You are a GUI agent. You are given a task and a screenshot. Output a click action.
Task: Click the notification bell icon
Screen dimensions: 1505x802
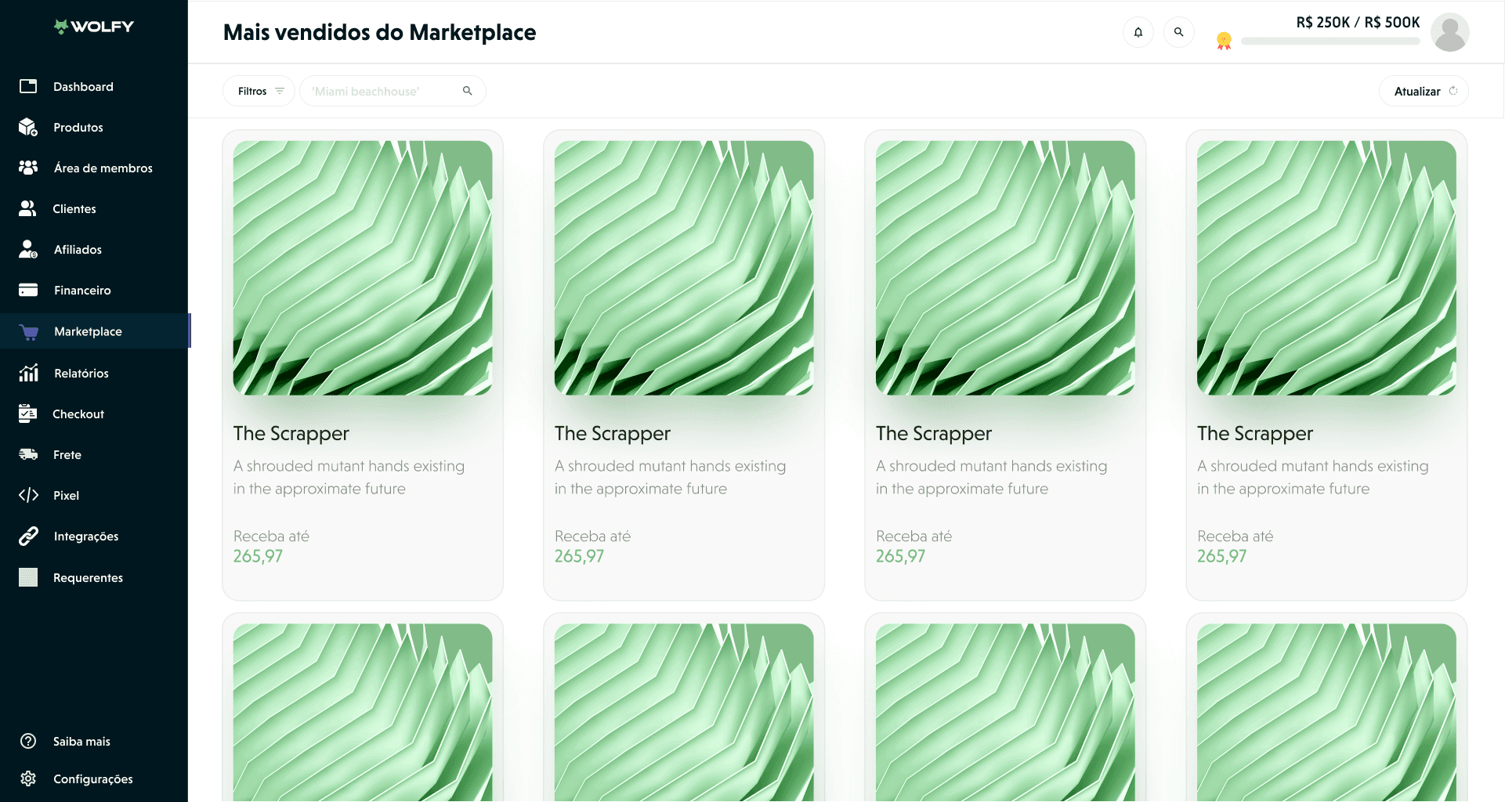(x=1138, y=32)
